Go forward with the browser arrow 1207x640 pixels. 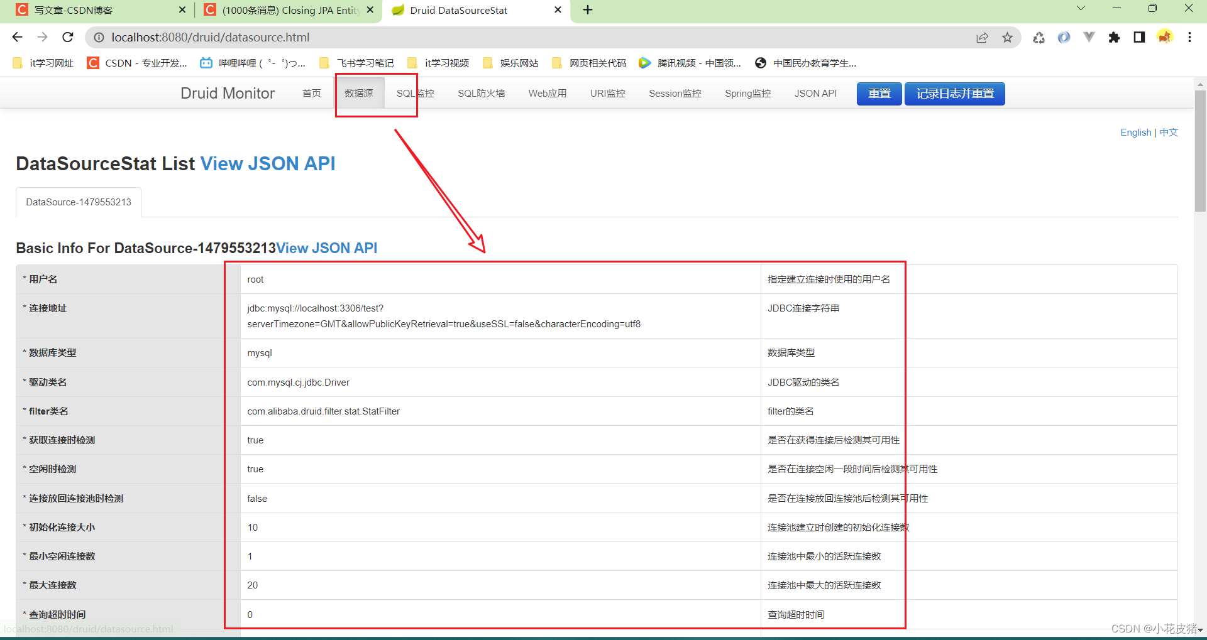point(42,37)
